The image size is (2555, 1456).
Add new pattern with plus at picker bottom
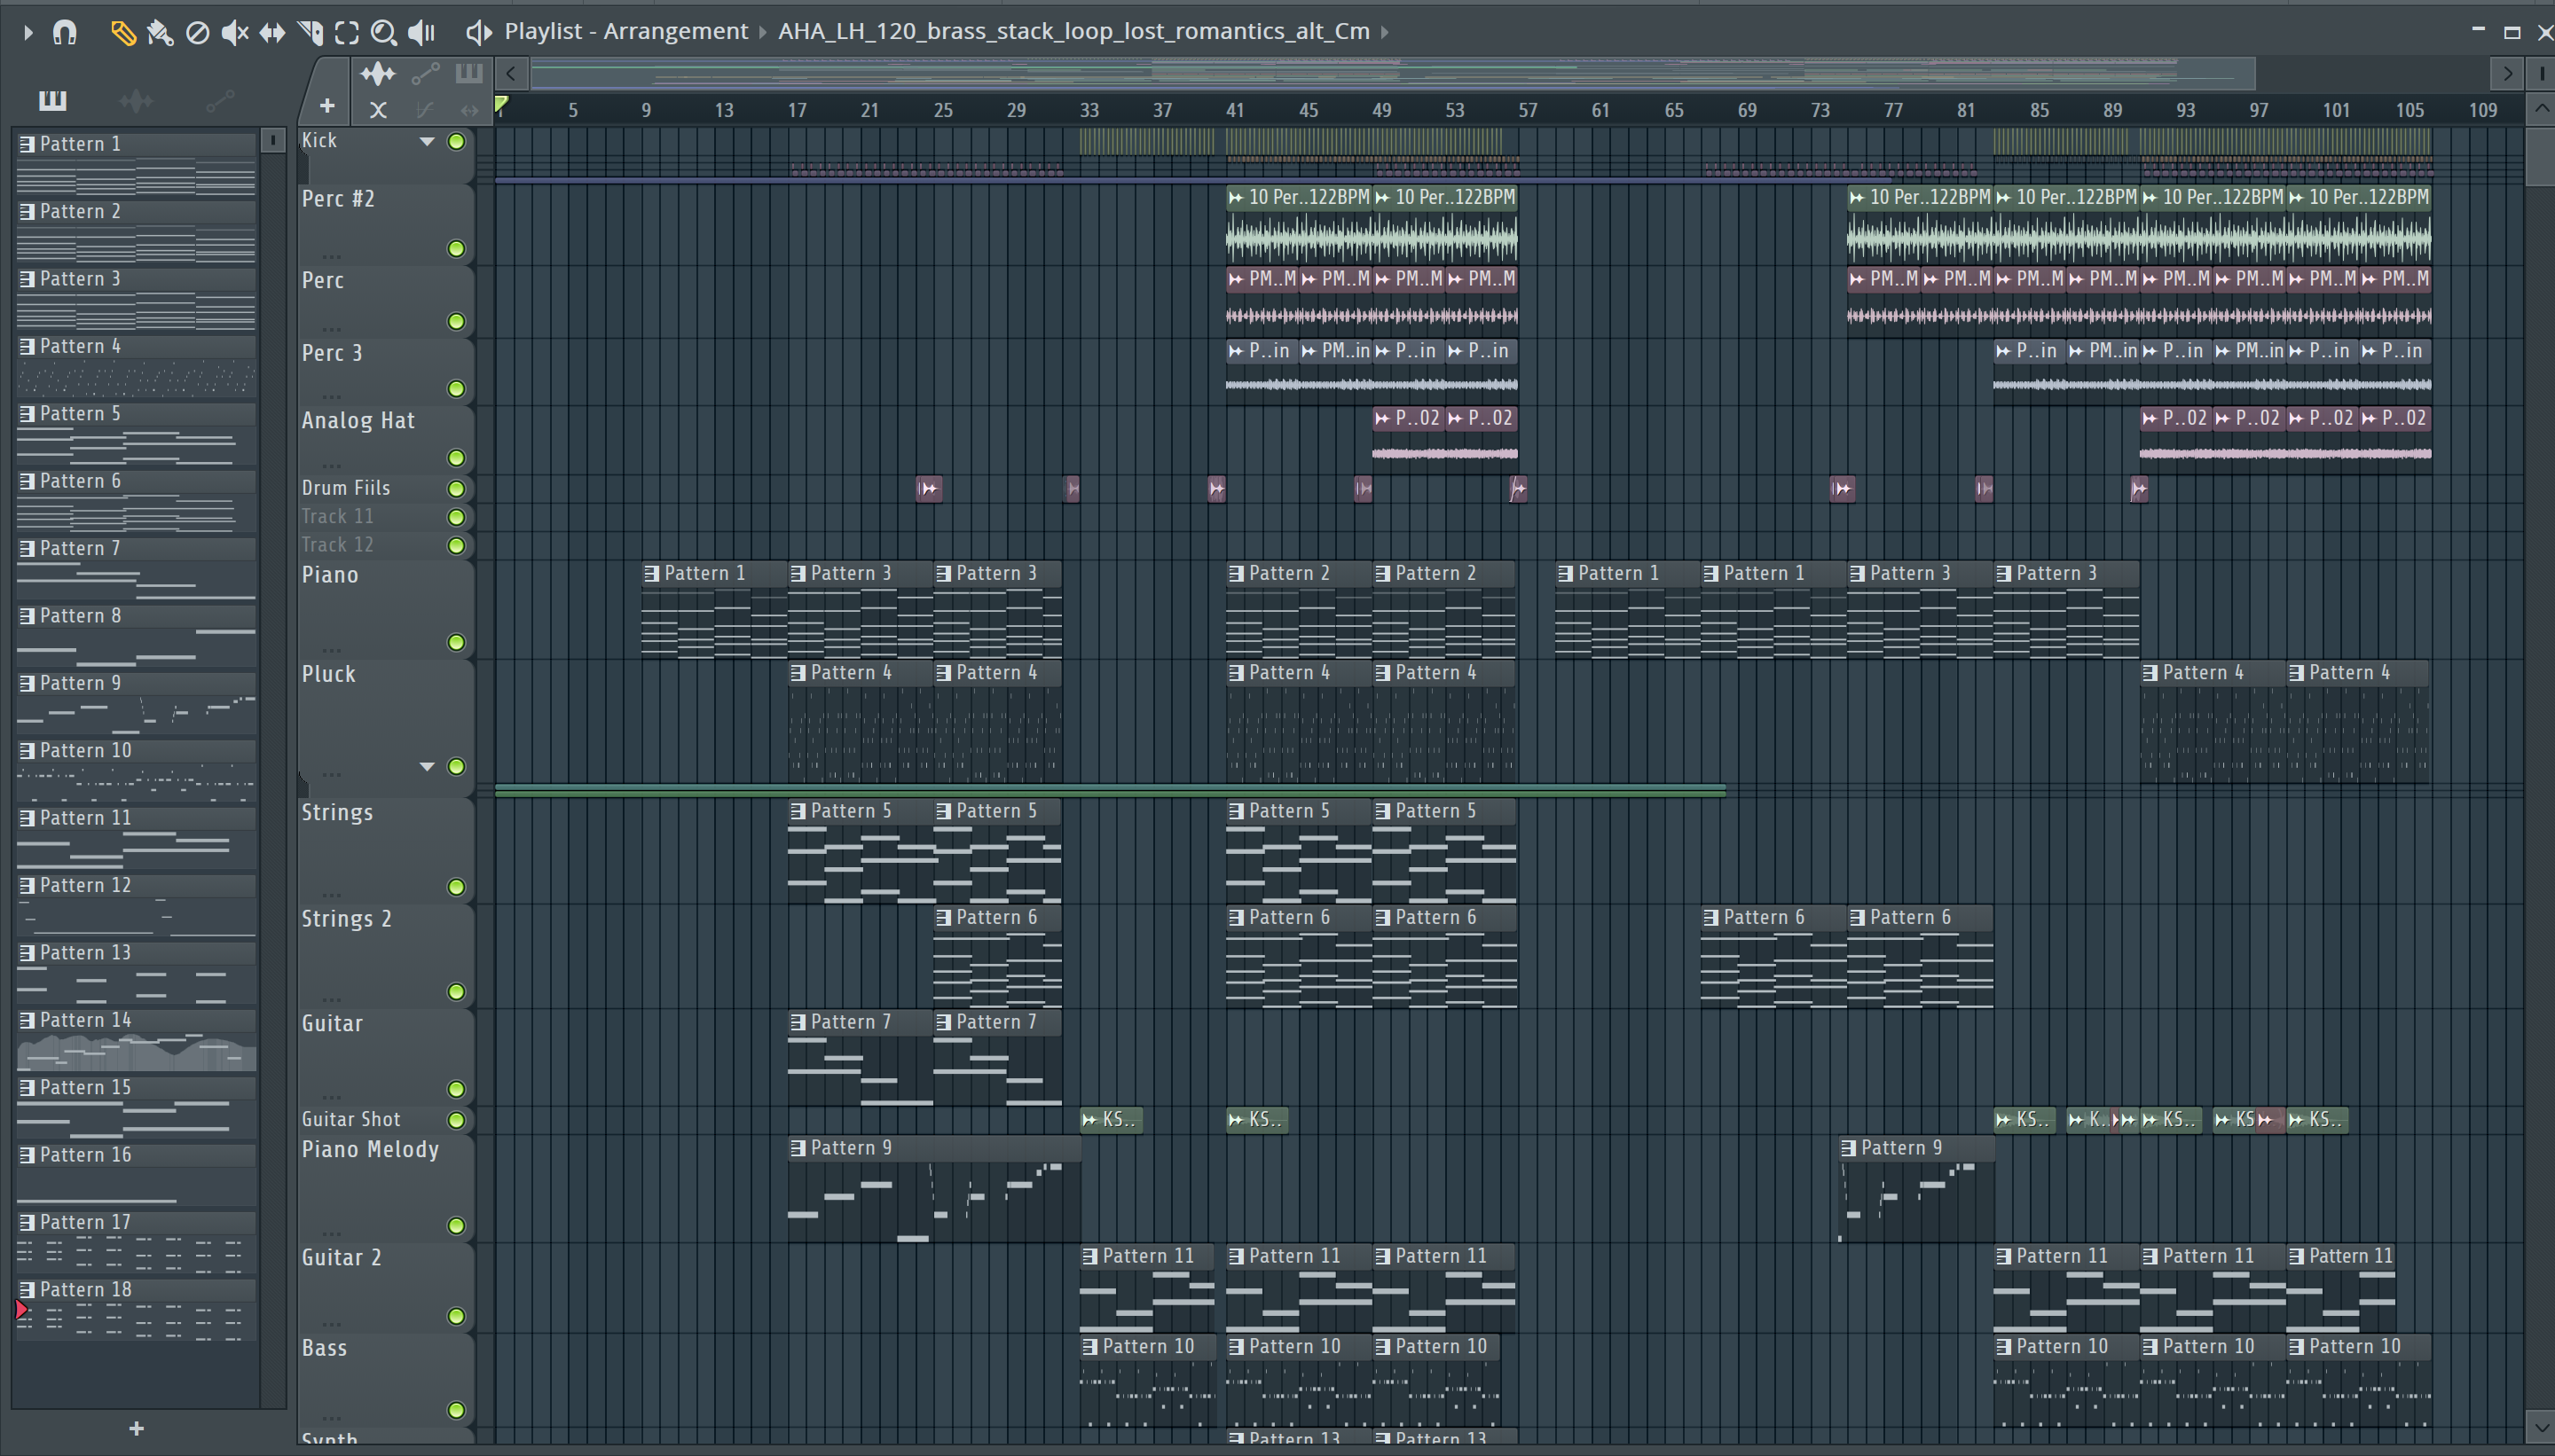pos(136,1429)
